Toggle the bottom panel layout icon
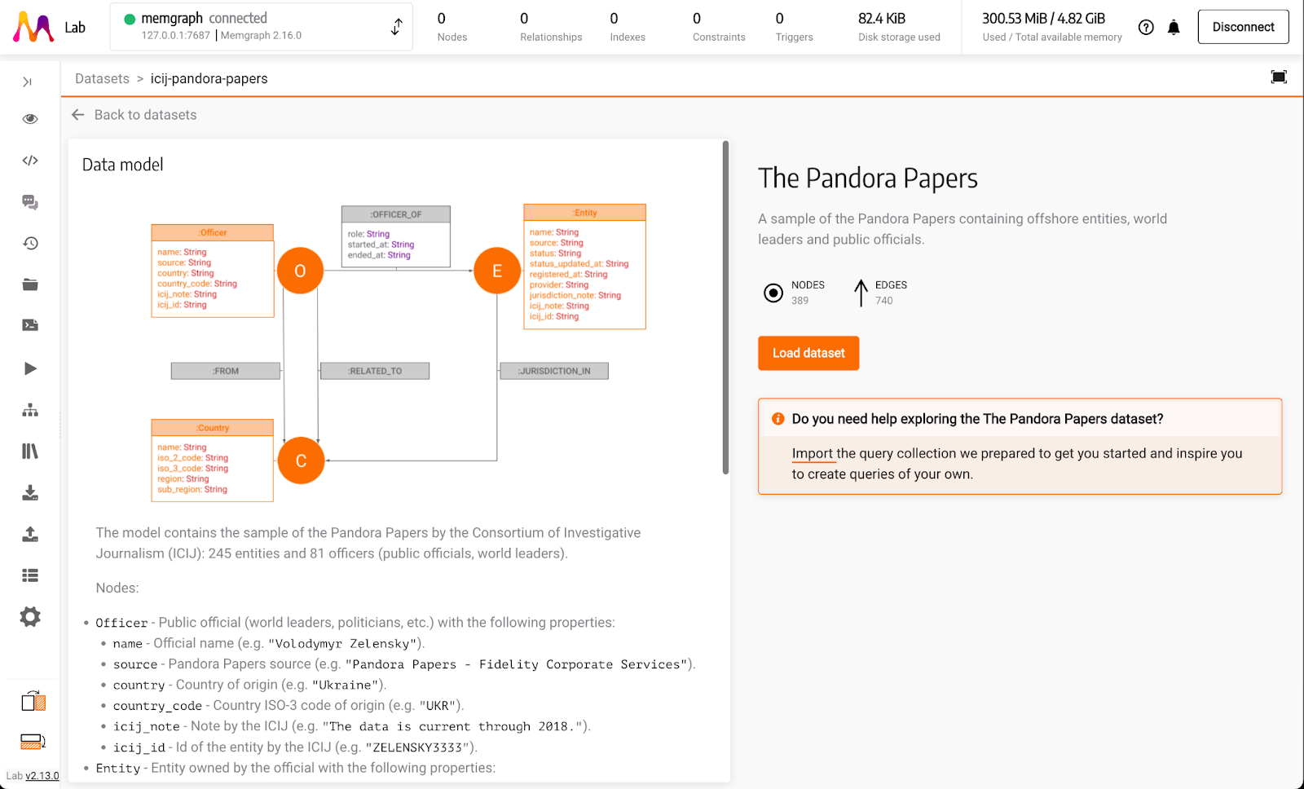This screenshot has width=1304, height=789. tap(33, 741)
